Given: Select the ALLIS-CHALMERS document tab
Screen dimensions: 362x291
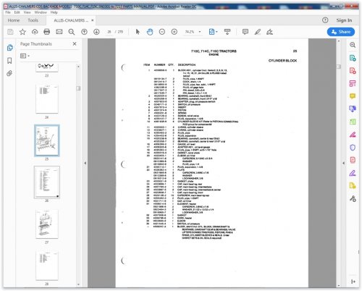Looking at the screenshot, I should point(71,20).
